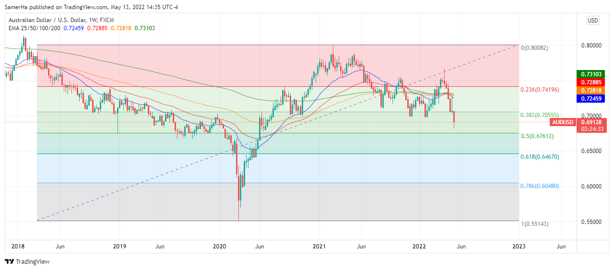Image resolution: width=614 pixels, height=270 pixels.
Task: Click the TradingView logo at bottom left
Action: click(27, 261)
